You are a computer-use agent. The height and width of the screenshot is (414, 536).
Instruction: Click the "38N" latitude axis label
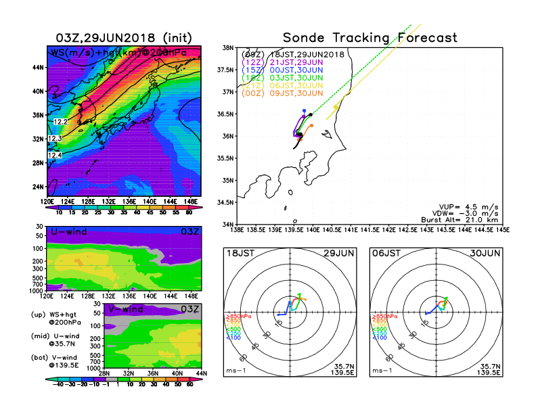point(228,48)
